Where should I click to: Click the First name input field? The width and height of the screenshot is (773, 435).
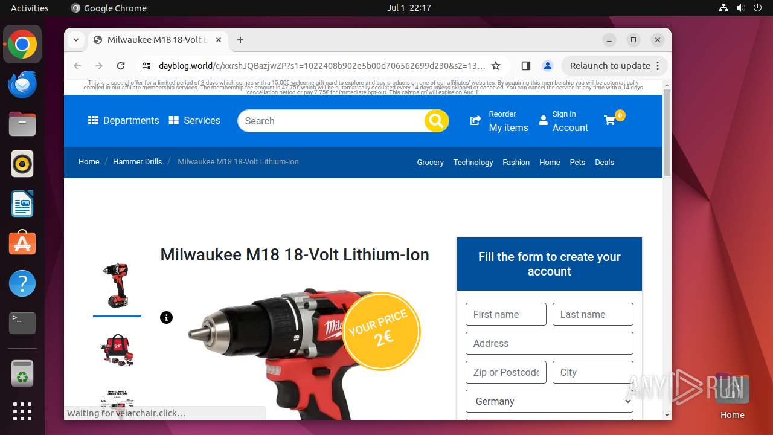[506, 314]
